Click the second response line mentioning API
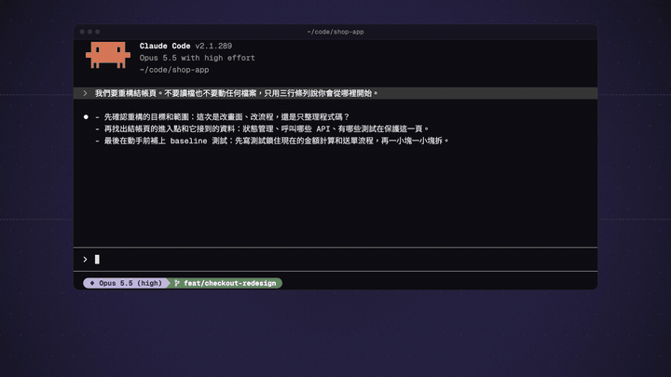 267,128
